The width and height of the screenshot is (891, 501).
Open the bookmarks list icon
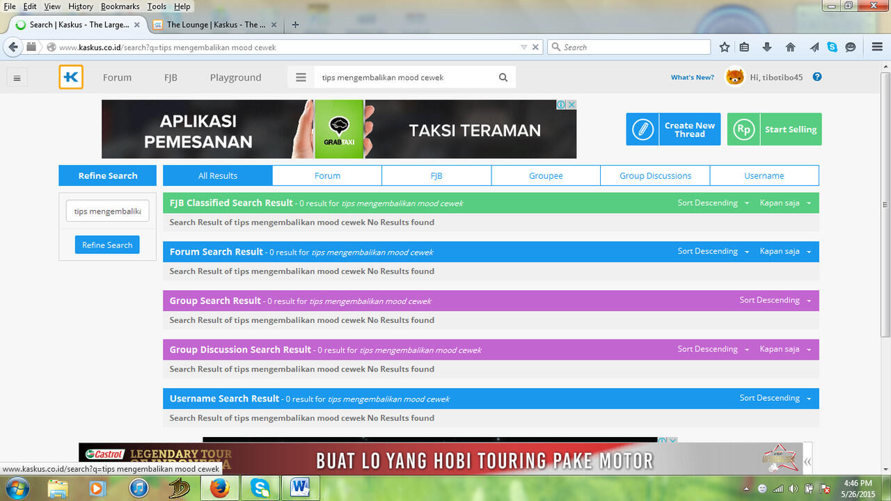[x=745, y=47]
